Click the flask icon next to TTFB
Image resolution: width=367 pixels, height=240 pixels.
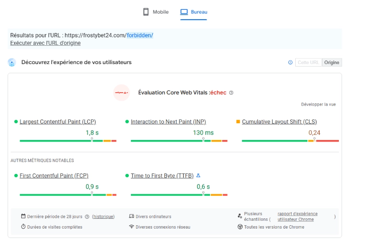coord(199,176)
